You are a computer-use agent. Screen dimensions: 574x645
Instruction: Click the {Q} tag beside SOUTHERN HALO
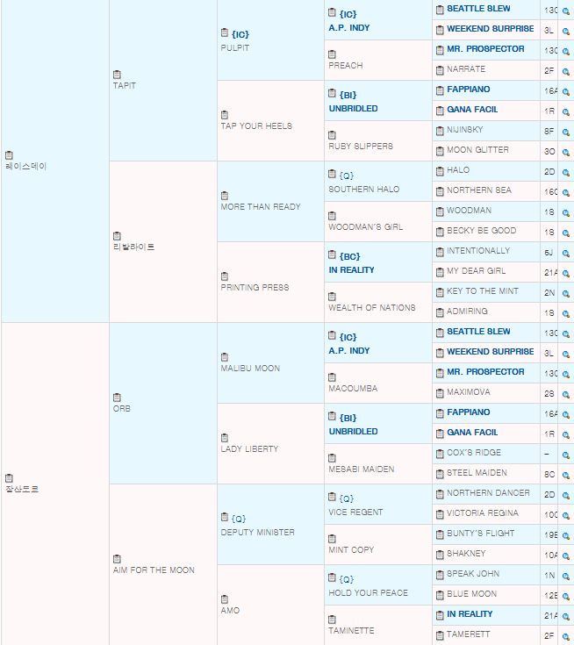(346, 176)
